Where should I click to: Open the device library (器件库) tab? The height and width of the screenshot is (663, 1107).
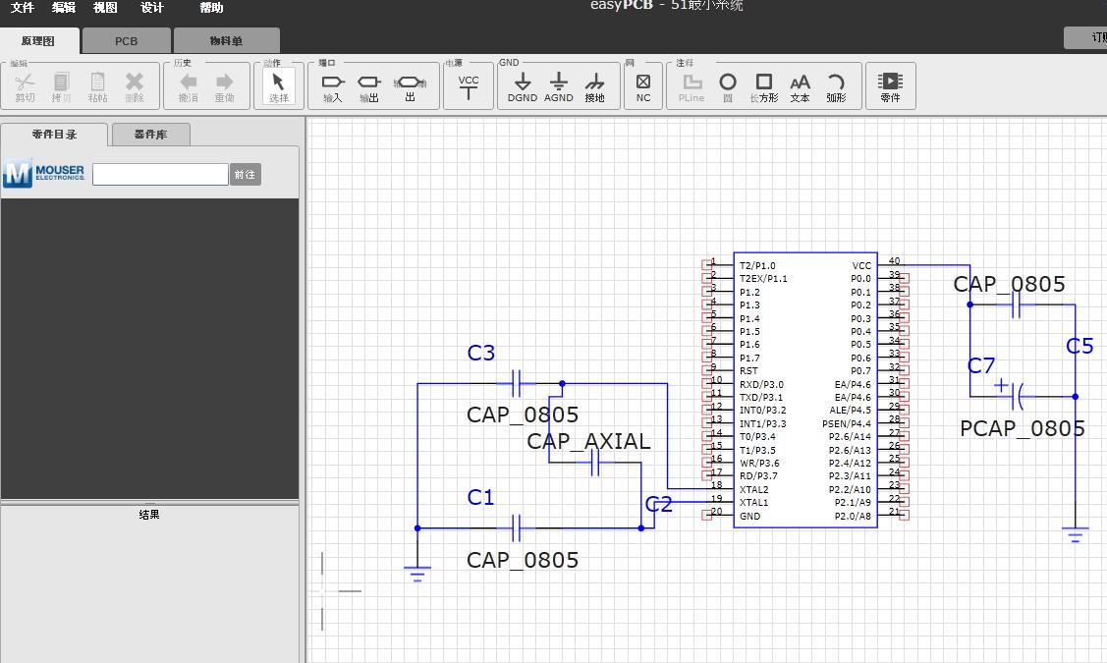click(x=150, y=135)
